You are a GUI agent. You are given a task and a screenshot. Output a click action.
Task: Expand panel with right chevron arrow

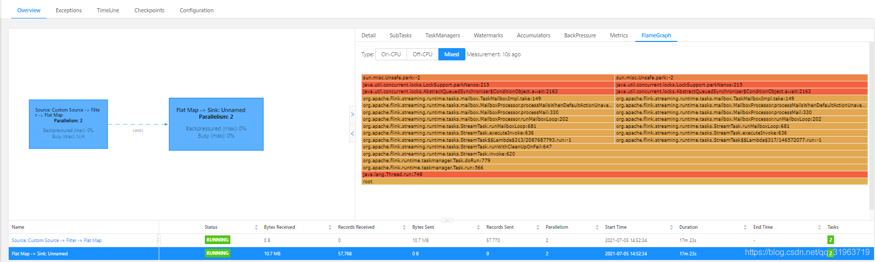(x=352, y=115)
